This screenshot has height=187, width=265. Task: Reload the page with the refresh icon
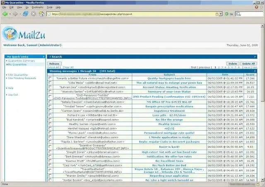coord(26,14)
